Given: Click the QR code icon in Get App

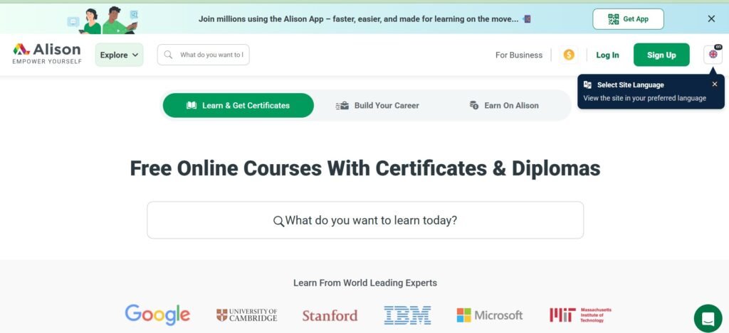Looking at the screenshot, I should coord(613,19).
